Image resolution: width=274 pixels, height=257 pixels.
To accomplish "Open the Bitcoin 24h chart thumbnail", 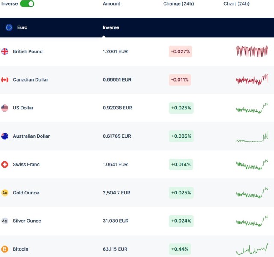I will pyautogui.click(x=252, y=249).
